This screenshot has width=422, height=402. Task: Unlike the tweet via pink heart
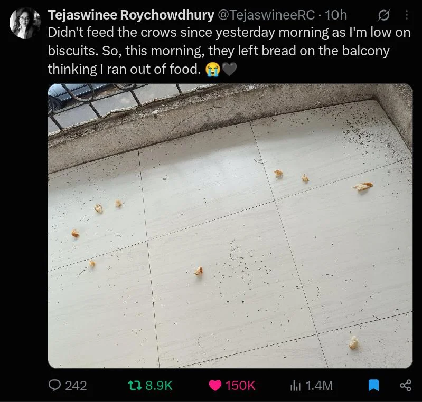click(215, 385)
